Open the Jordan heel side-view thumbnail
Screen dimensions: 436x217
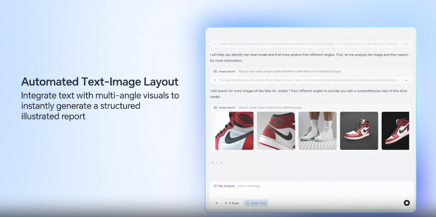[275, 130]
